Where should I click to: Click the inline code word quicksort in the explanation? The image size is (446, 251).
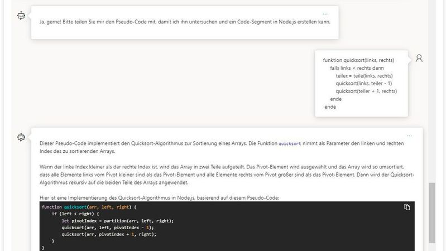289,144
